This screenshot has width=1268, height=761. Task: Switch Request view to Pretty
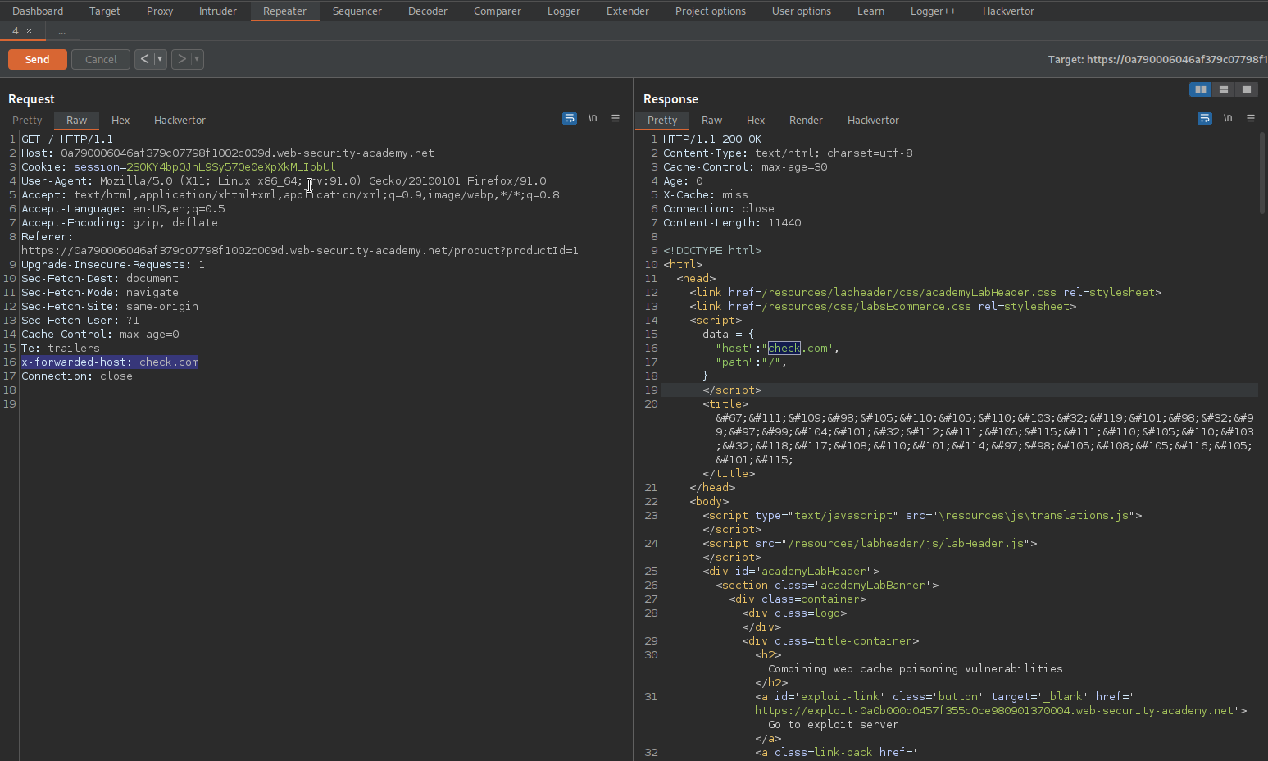click(x=27, y=120)
